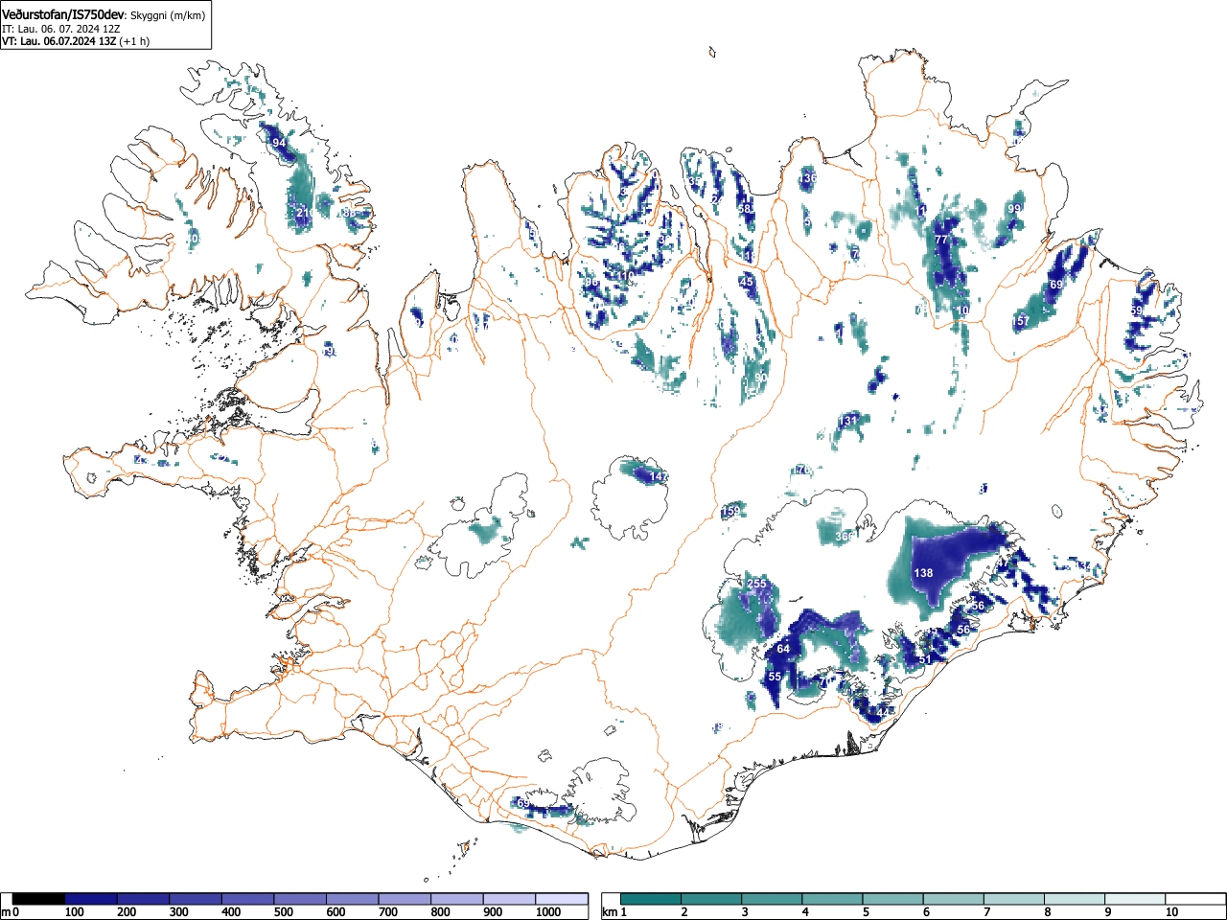This screenshot has width=1227, height=920.
Task: Select the 157 value label
Action: pyautogui.click(x=1021, y=321)
